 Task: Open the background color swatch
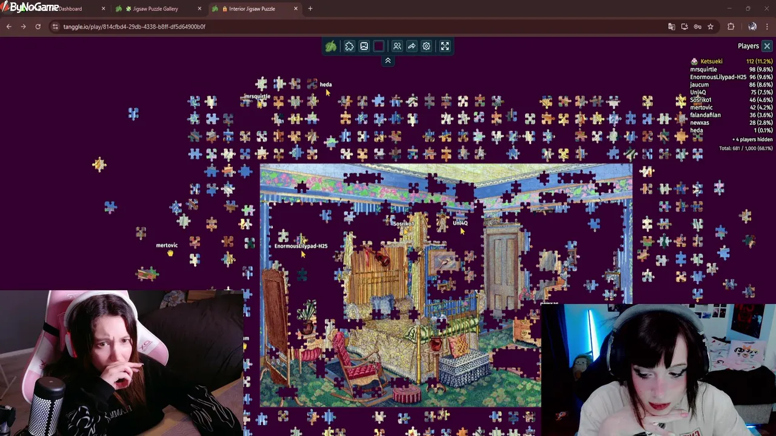[x=379, y=46]
